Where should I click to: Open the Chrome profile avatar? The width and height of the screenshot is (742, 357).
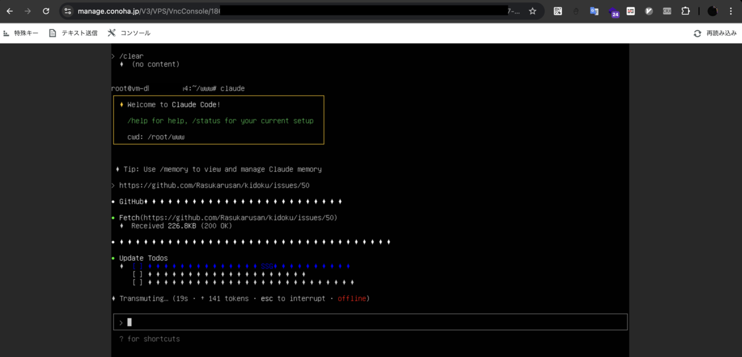(x=712, y=11)
